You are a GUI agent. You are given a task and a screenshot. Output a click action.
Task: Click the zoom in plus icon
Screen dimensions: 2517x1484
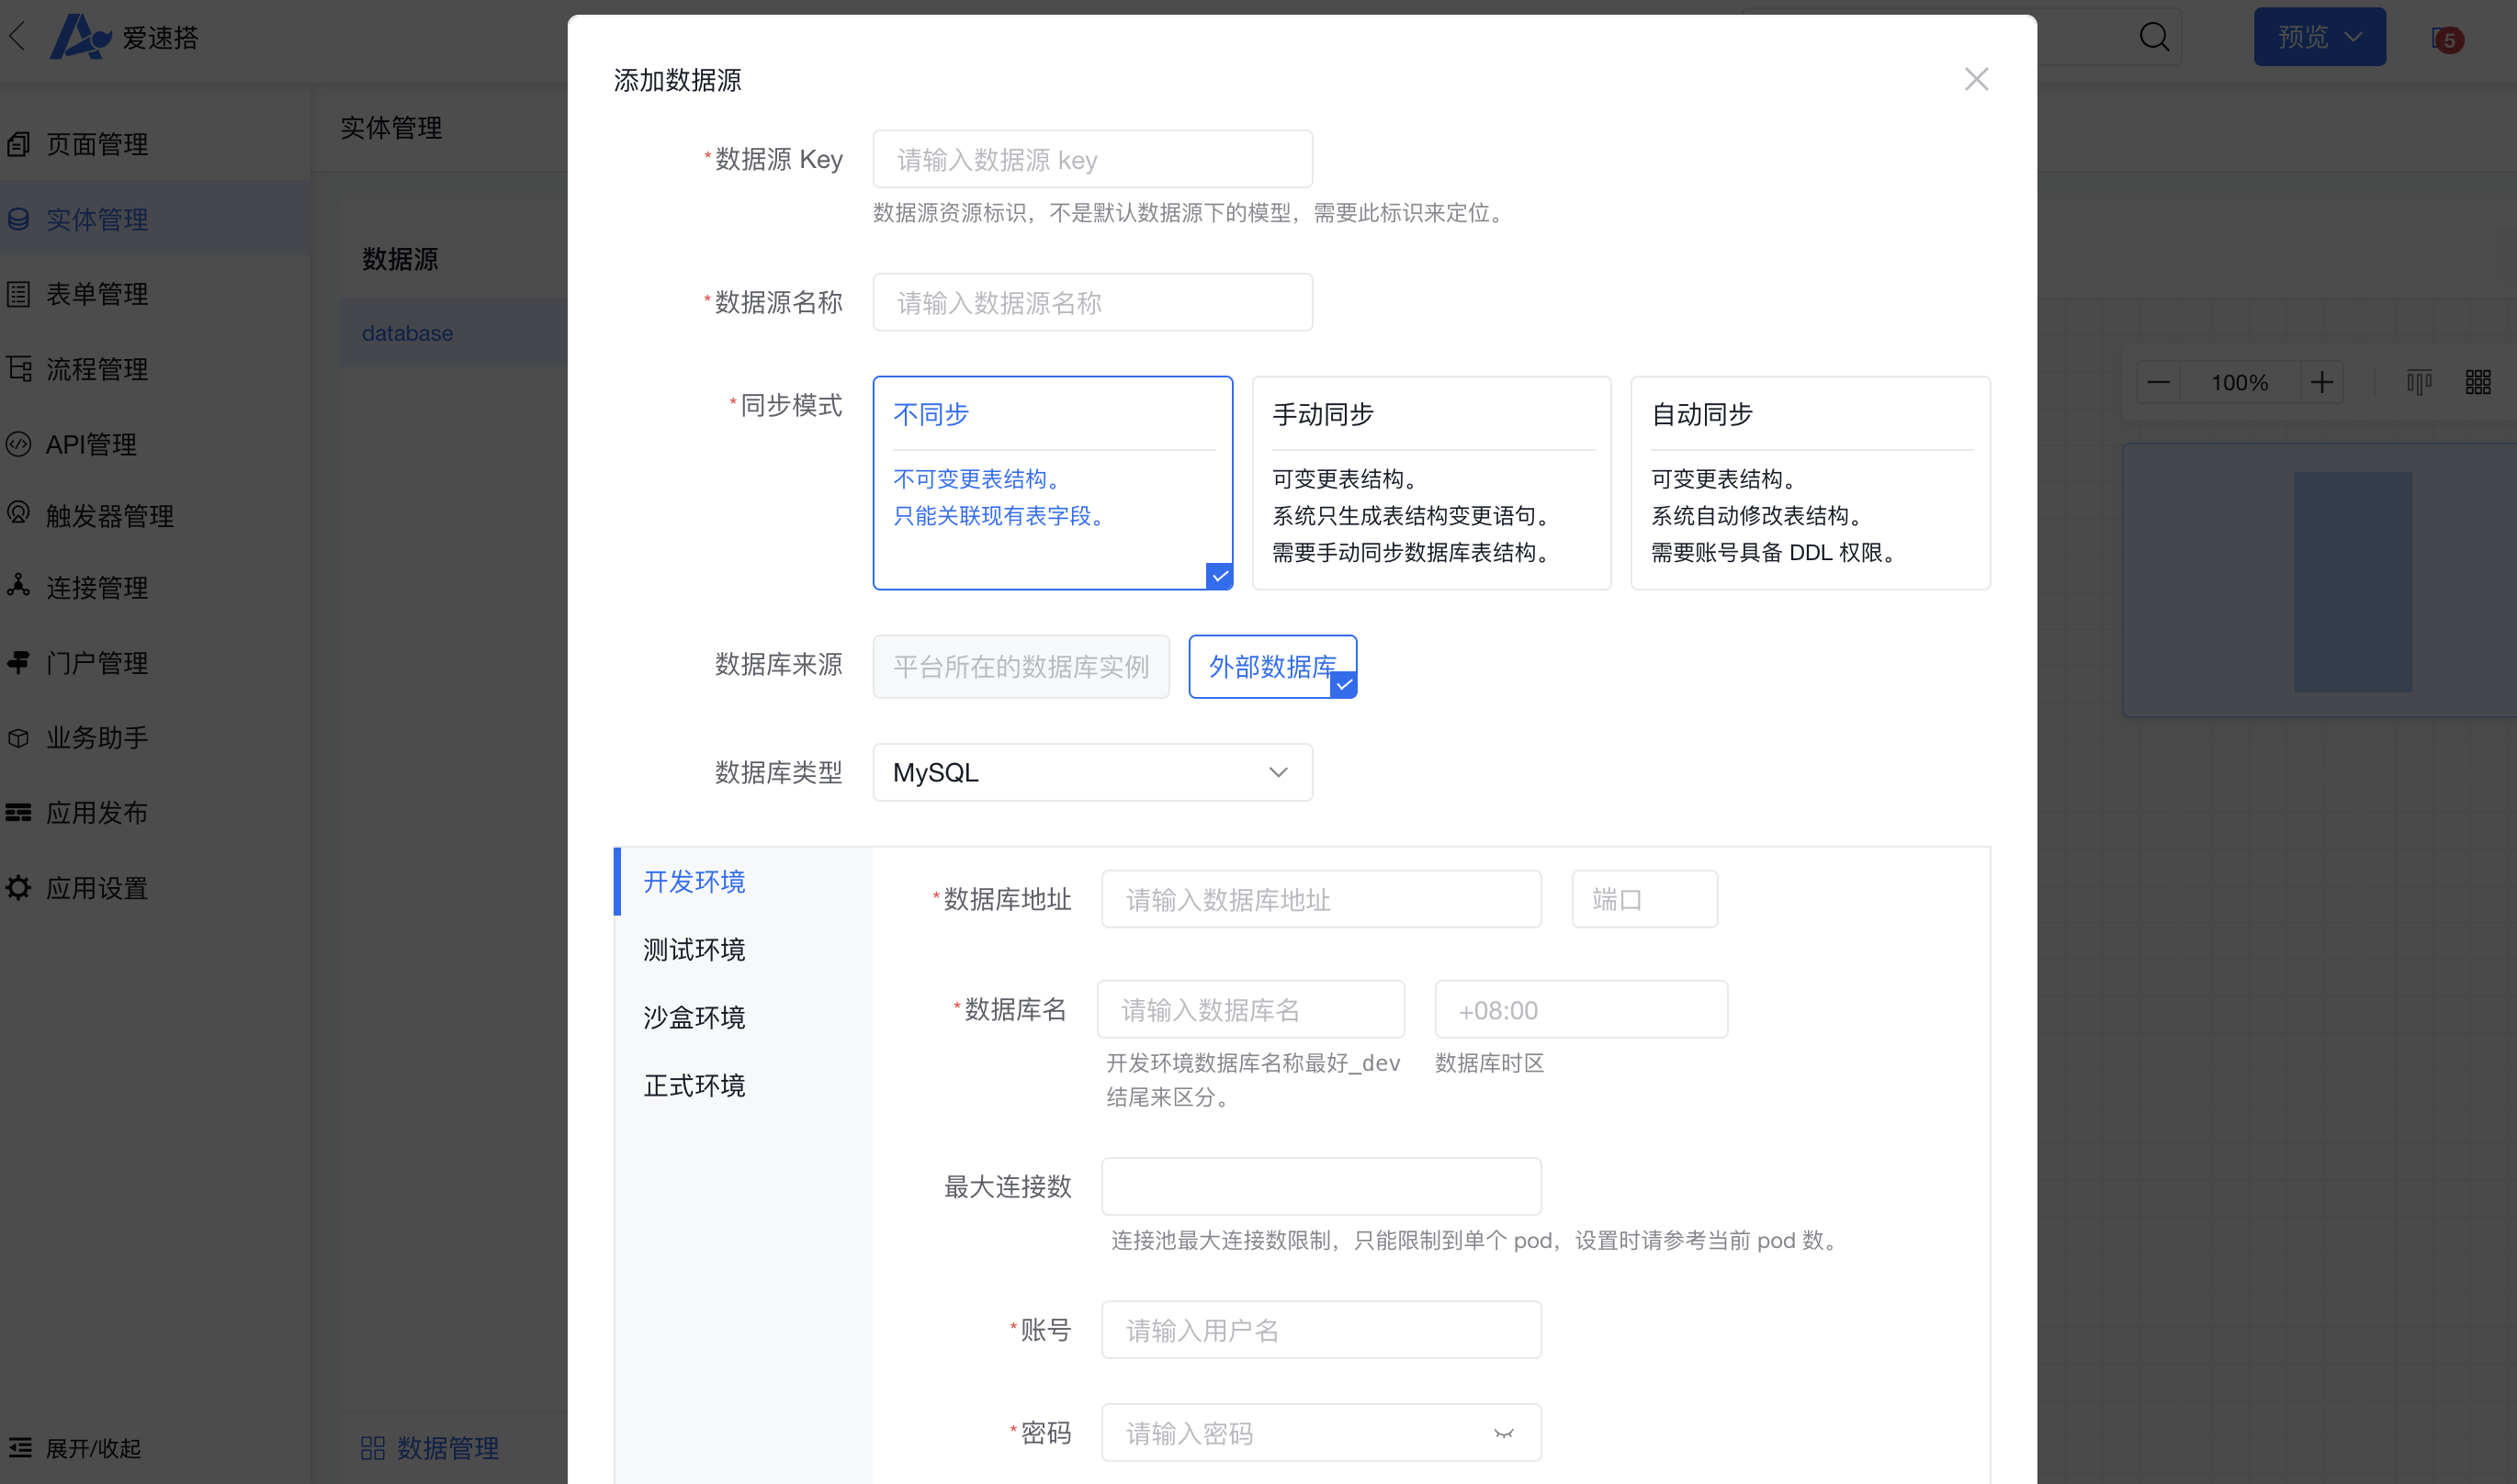(x=2321, y=382)
